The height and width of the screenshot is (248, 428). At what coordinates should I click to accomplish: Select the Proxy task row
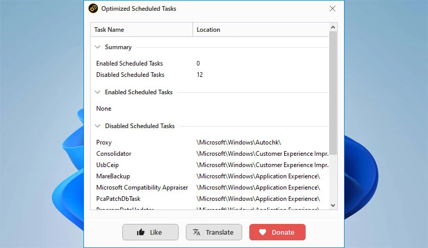point(209,142)
